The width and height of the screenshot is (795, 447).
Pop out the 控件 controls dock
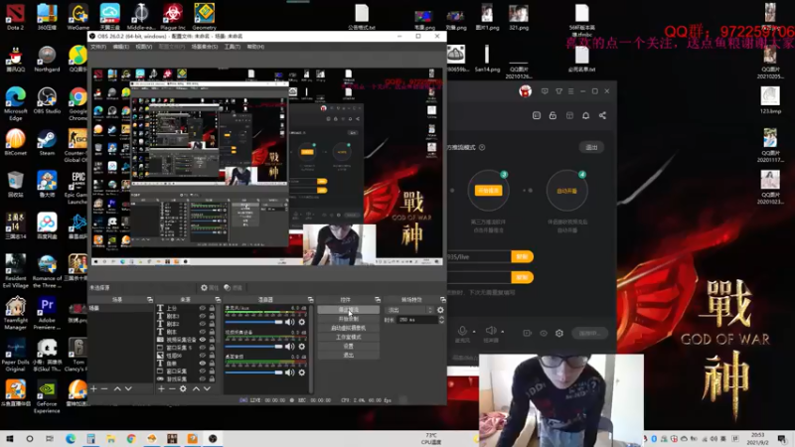tap(378, 300)
